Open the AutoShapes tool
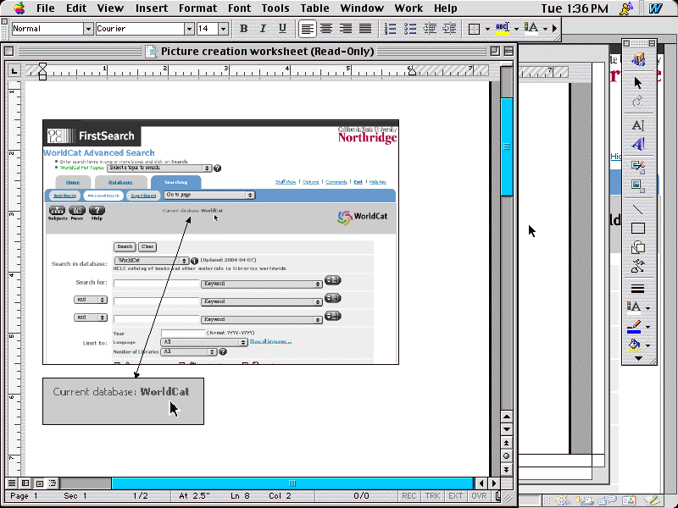Image resolution: width=678 pixels, height=508 pixels. pyautogui.click(x=638, y=247)
